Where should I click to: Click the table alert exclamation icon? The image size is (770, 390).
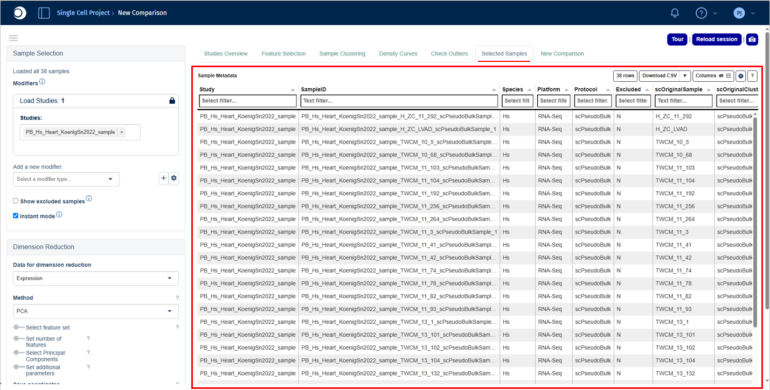(x=741, y=76)
